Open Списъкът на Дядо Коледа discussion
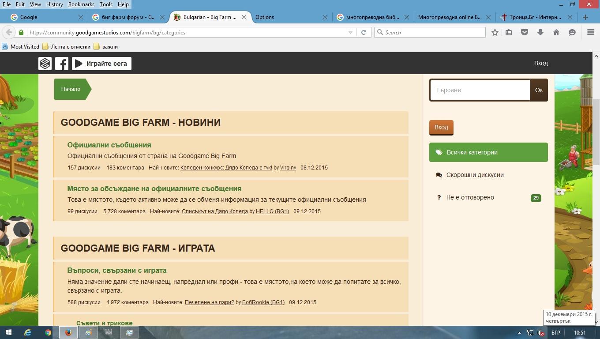This screenshot has height=339, width=600. (215, 211)
